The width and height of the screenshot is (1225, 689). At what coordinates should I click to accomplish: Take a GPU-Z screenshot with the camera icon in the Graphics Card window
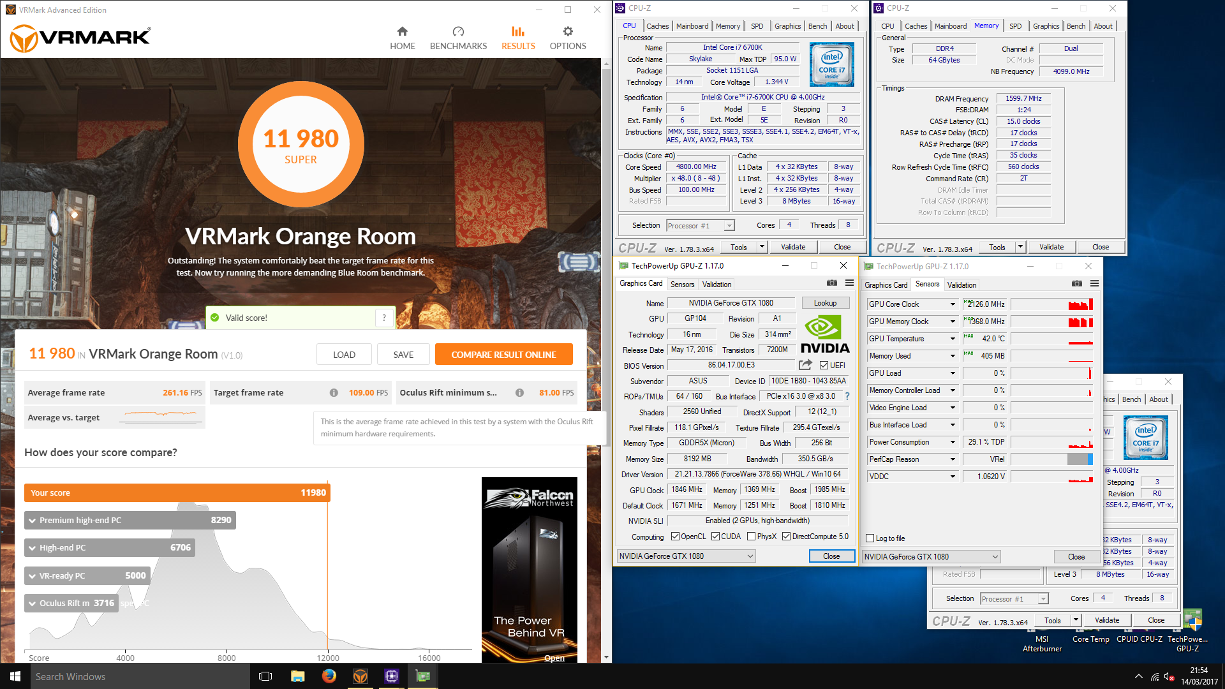(832, 283)
